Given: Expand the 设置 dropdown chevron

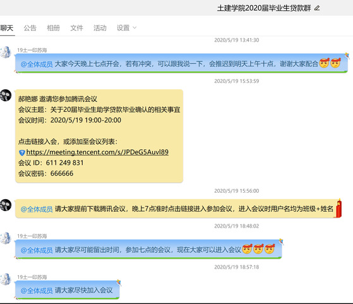Looking at the screenshot, I should (x=135, y=28).
